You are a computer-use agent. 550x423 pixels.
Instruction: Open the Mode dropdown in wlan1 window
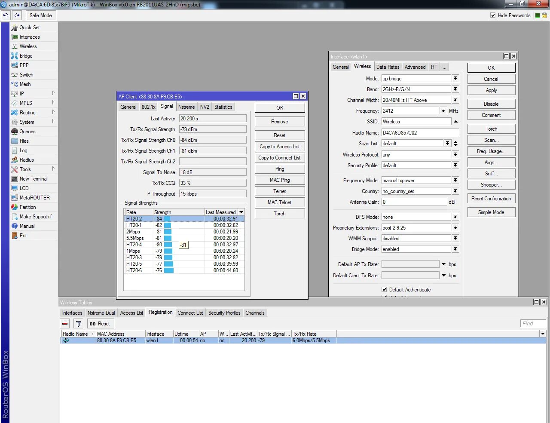click(x=455, y=78)
